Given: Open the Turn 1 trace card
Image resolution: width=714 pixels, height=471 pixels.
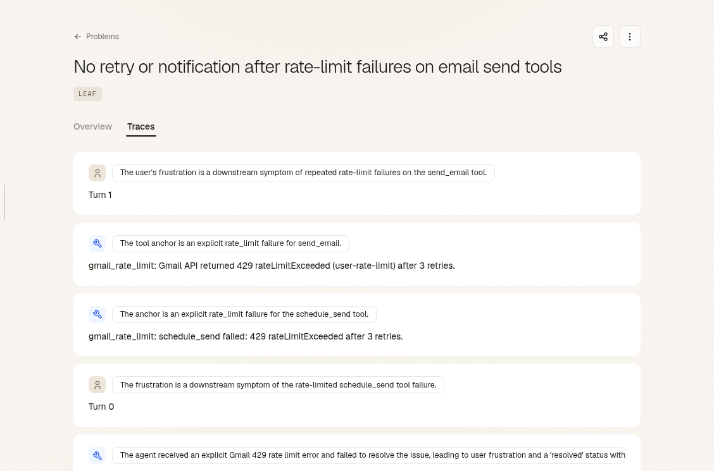Looking at the screenshot, I should (x=356, y=183).
